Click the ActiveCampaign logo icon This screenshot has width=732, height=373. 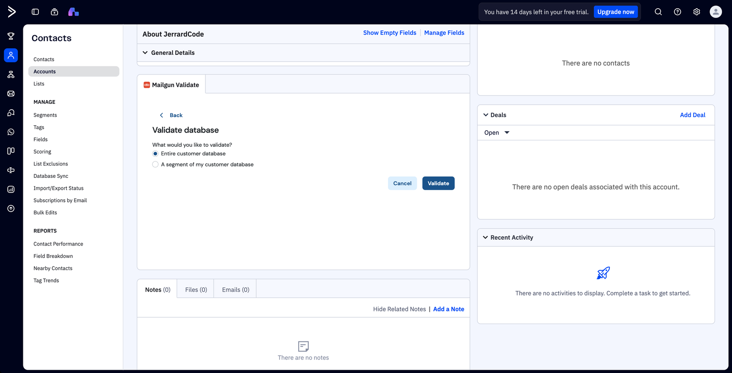(11, 12)
